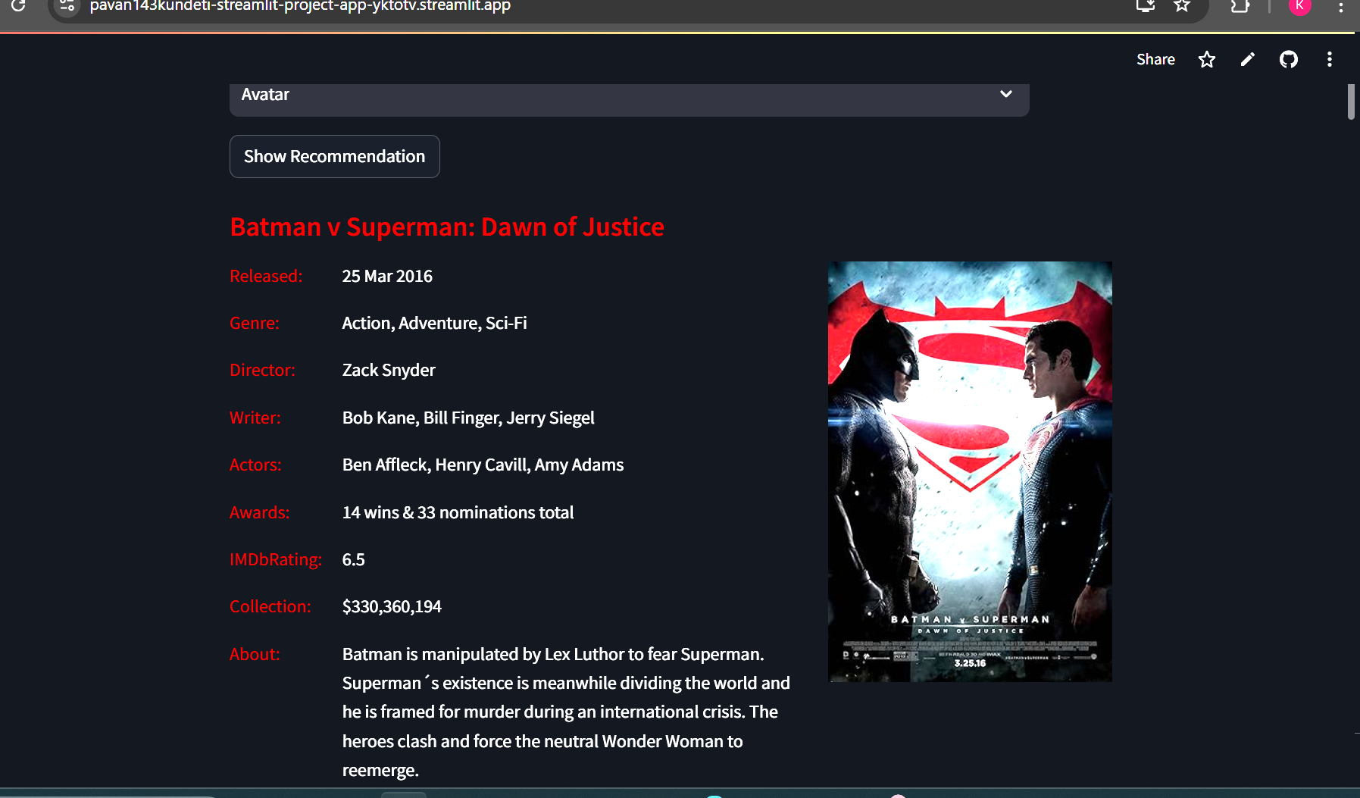1360x798 pixels.
Task: Open the Streamlit app kebab menu
Action: point(1330,59)
